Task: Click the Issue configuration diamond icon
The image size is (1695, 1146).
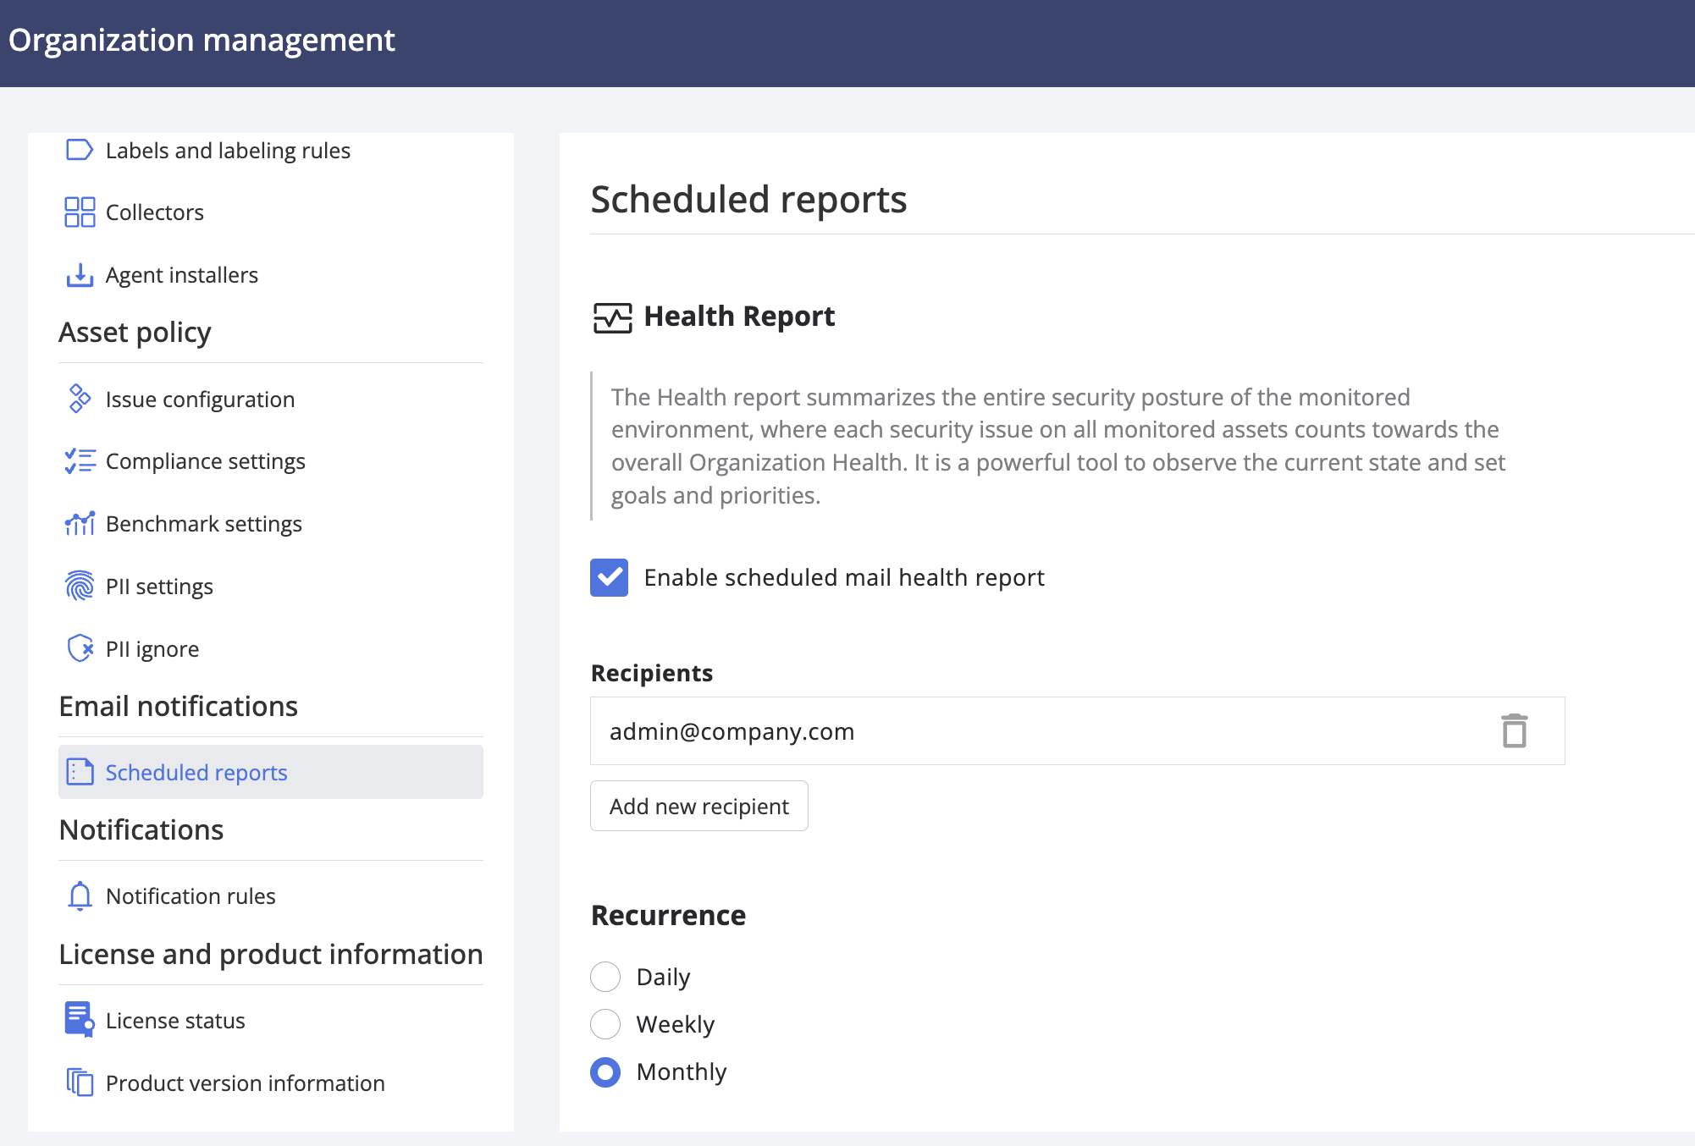Action: [x=80, y=399]
